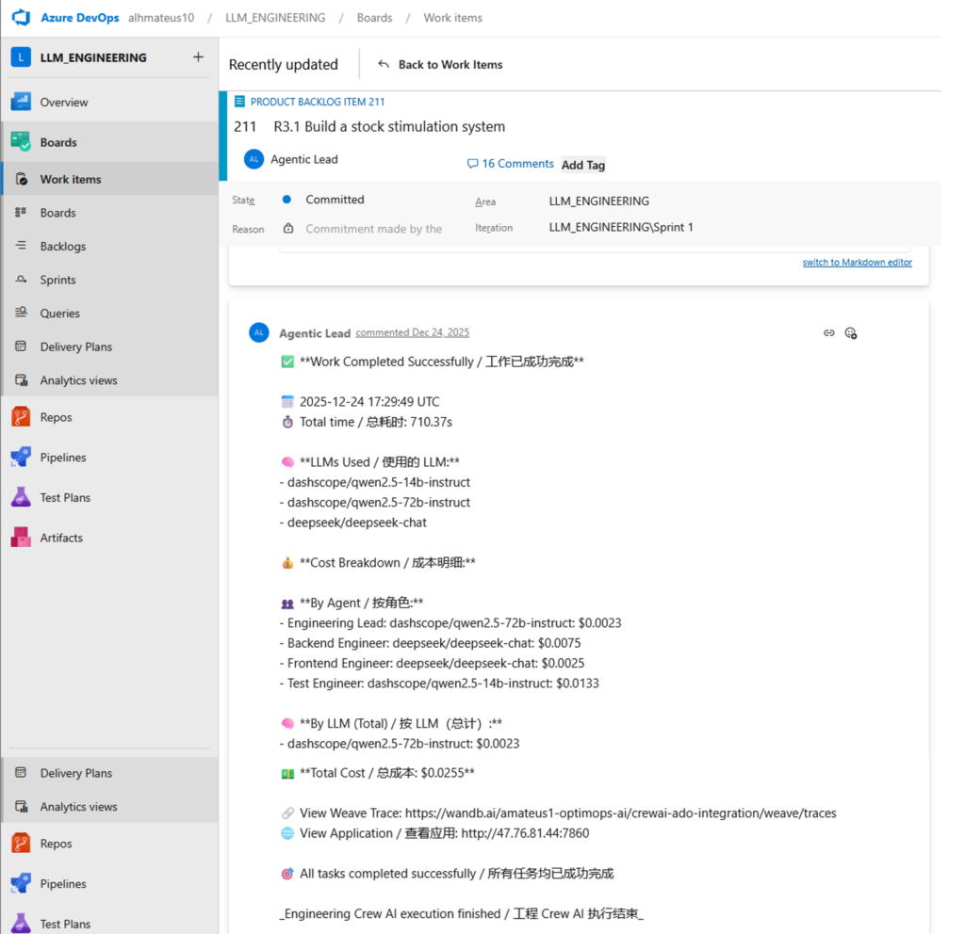Open the 16 Comments link
The image size is (965, 934).
tap(511, 164)
